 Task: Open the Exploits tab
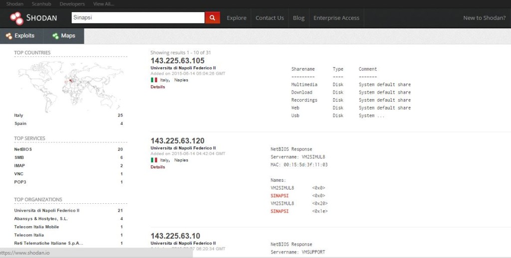(x=21, y=36)
